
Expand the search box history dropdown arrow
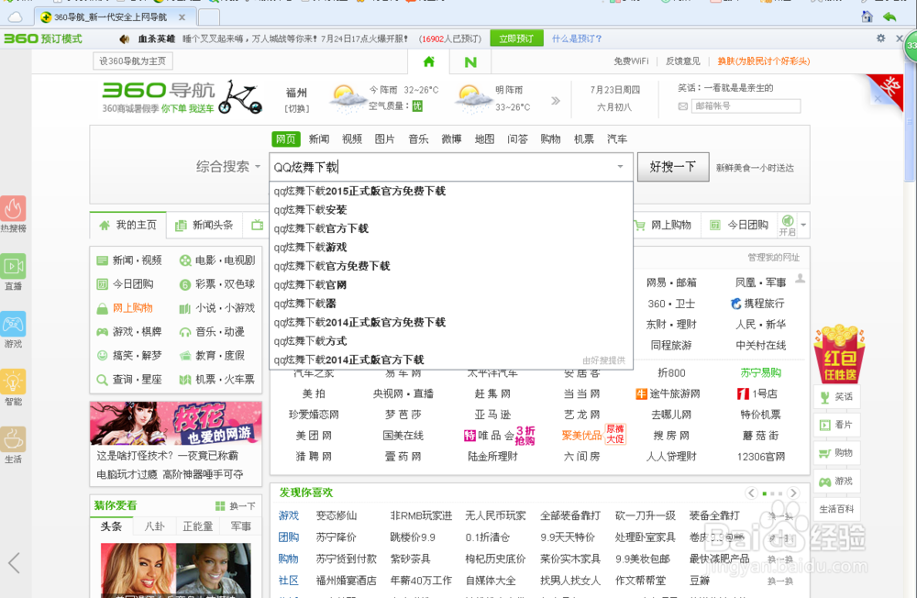pyautogui.click(x=620, y=167)
